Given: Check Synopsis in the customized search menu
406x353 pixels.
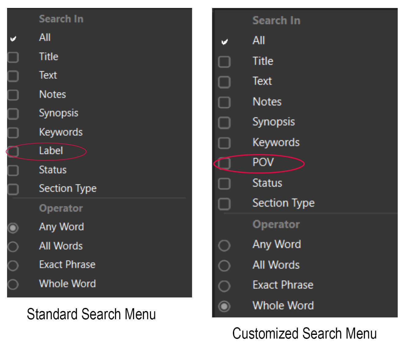Looking at the screenshot, I should pyautogui.click(x=224, y=122).
